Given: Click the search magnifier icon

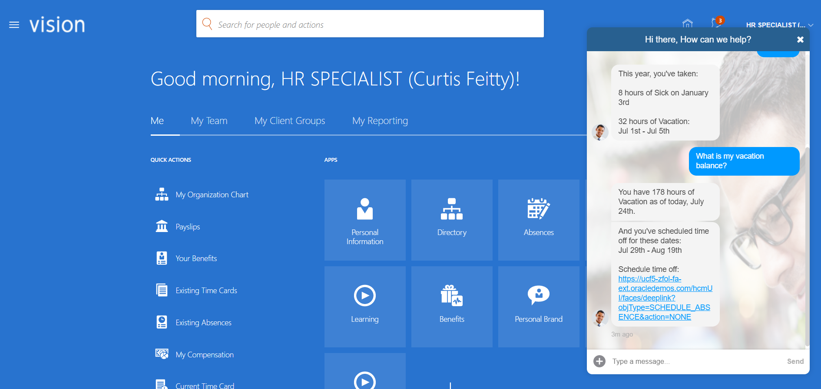Looking at the screenshot, I should click(x=207, y=24).
